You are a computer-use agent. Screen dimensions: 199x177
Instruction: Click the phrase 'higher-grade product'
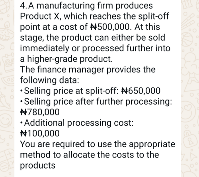tap(70, 59)
